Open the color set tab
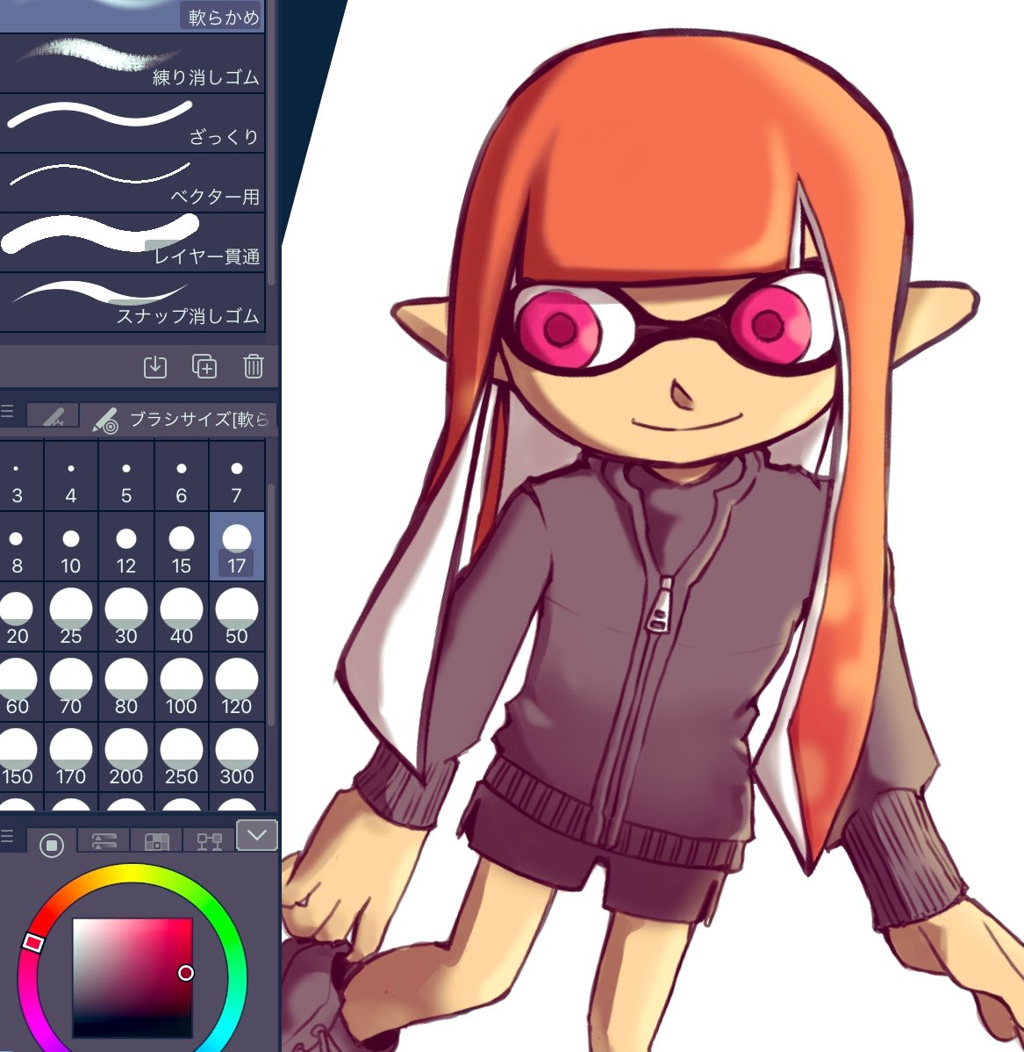Image resolution: width=1024 pixels, height=1052 pixels. tap(157, 840)
